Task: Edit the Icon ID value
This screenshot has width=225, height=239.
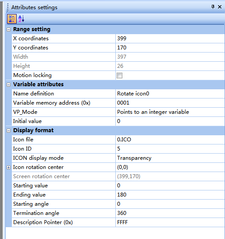Action: pyautogui.click(x=170, y=149)
